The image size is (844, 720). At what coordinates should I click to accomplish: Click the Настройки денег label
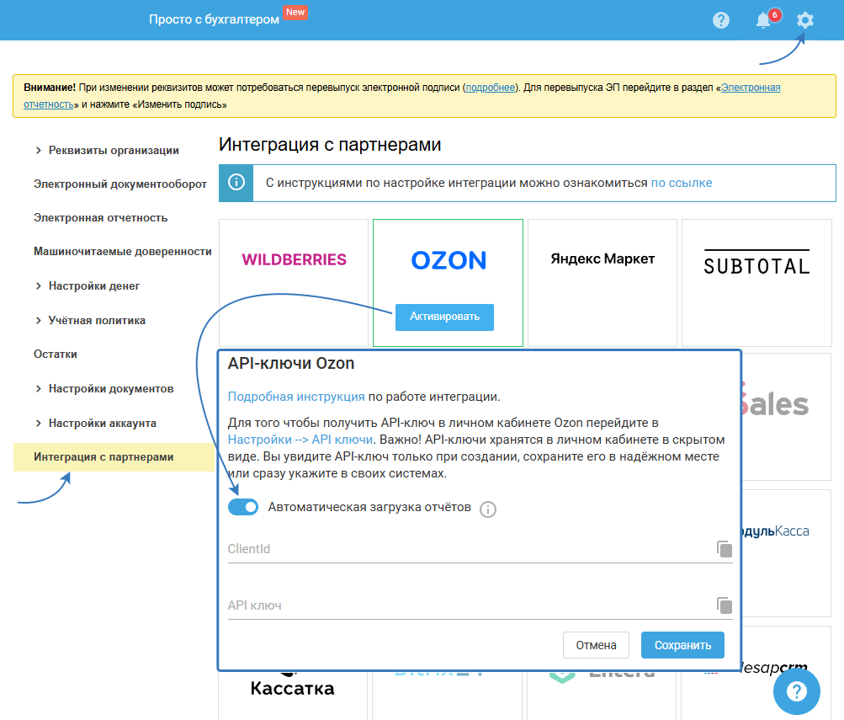pos(94,286)
